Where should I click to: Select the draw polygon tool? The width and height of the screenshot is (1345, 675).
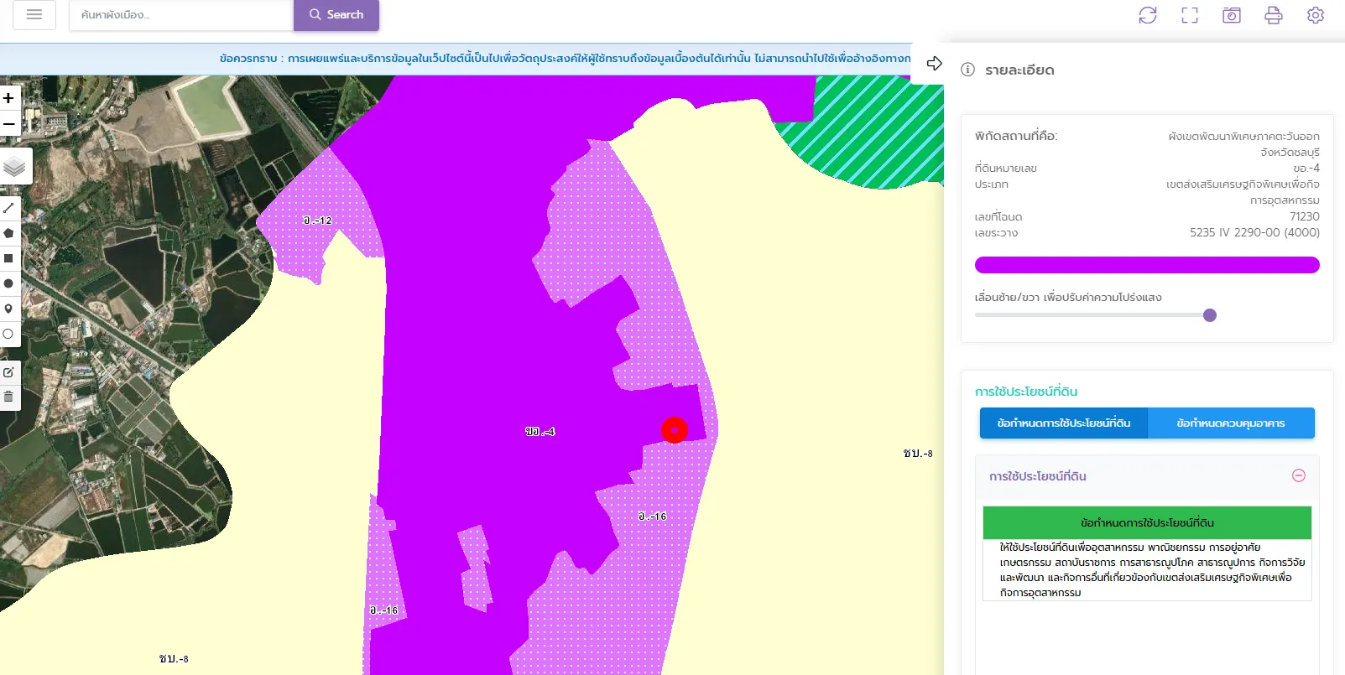point(9,233)
